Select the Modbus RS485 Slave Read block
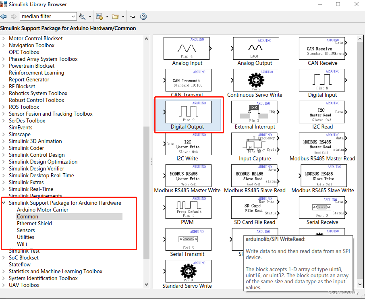The height and width of the screenshot is (299, 365). 255,176
